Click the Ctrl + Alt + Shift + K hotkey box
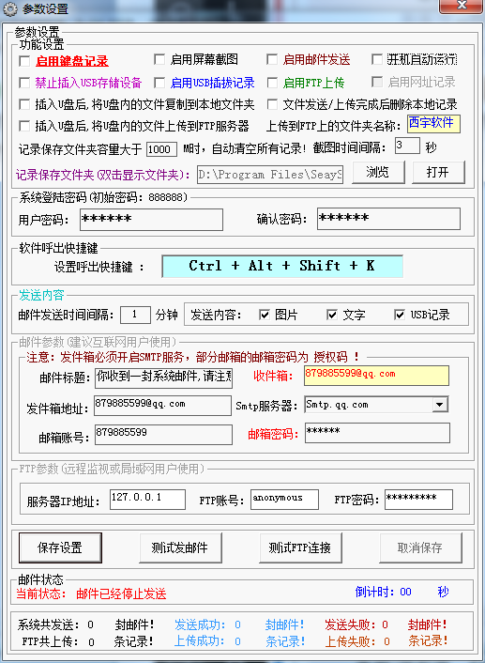The image size is (485, 663). tap(282, 266)
